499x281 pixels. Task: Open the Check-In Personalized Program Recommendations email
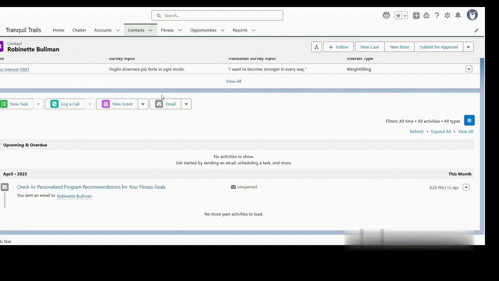click(91, 187)
